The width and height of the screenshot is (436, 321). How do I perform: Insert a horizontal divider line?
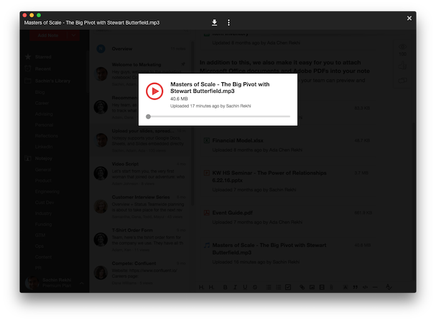[375, 287]
